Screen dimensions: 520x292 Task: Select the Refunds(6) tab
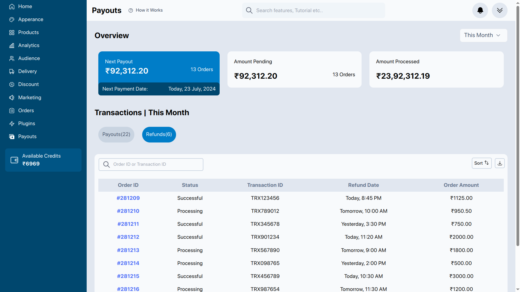(159, 134)
